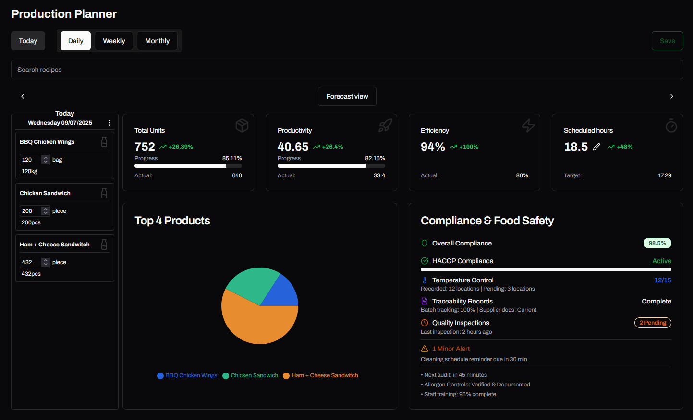
Task: Open the Forecast view button
Action: [347, 96]
